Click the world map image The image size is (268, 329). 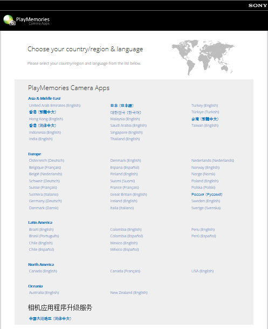203,58
